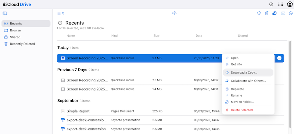
Task: Click the Open icon in context menu
Action: pyautogui.click(x=227, y=58)
